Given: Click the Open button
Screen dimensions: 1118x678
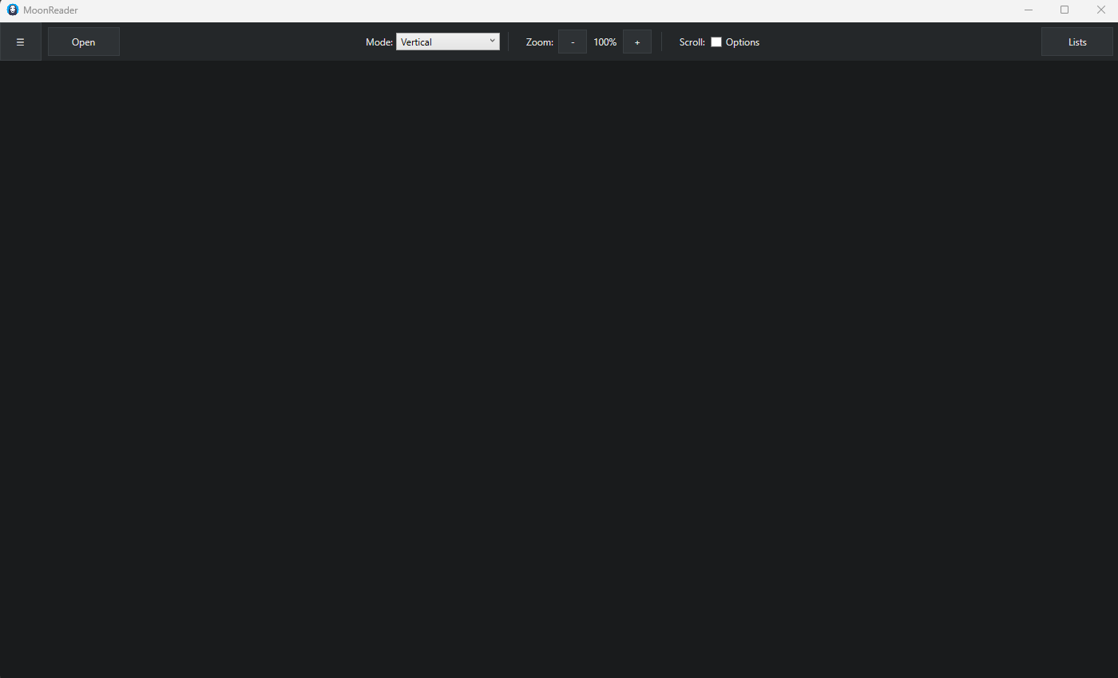Looking at the screenshot, I should [x=84, y=42].
